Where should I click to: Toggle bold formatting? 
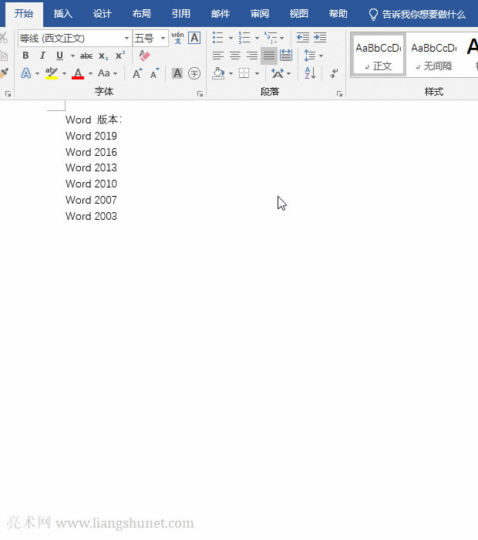(25, 56)
